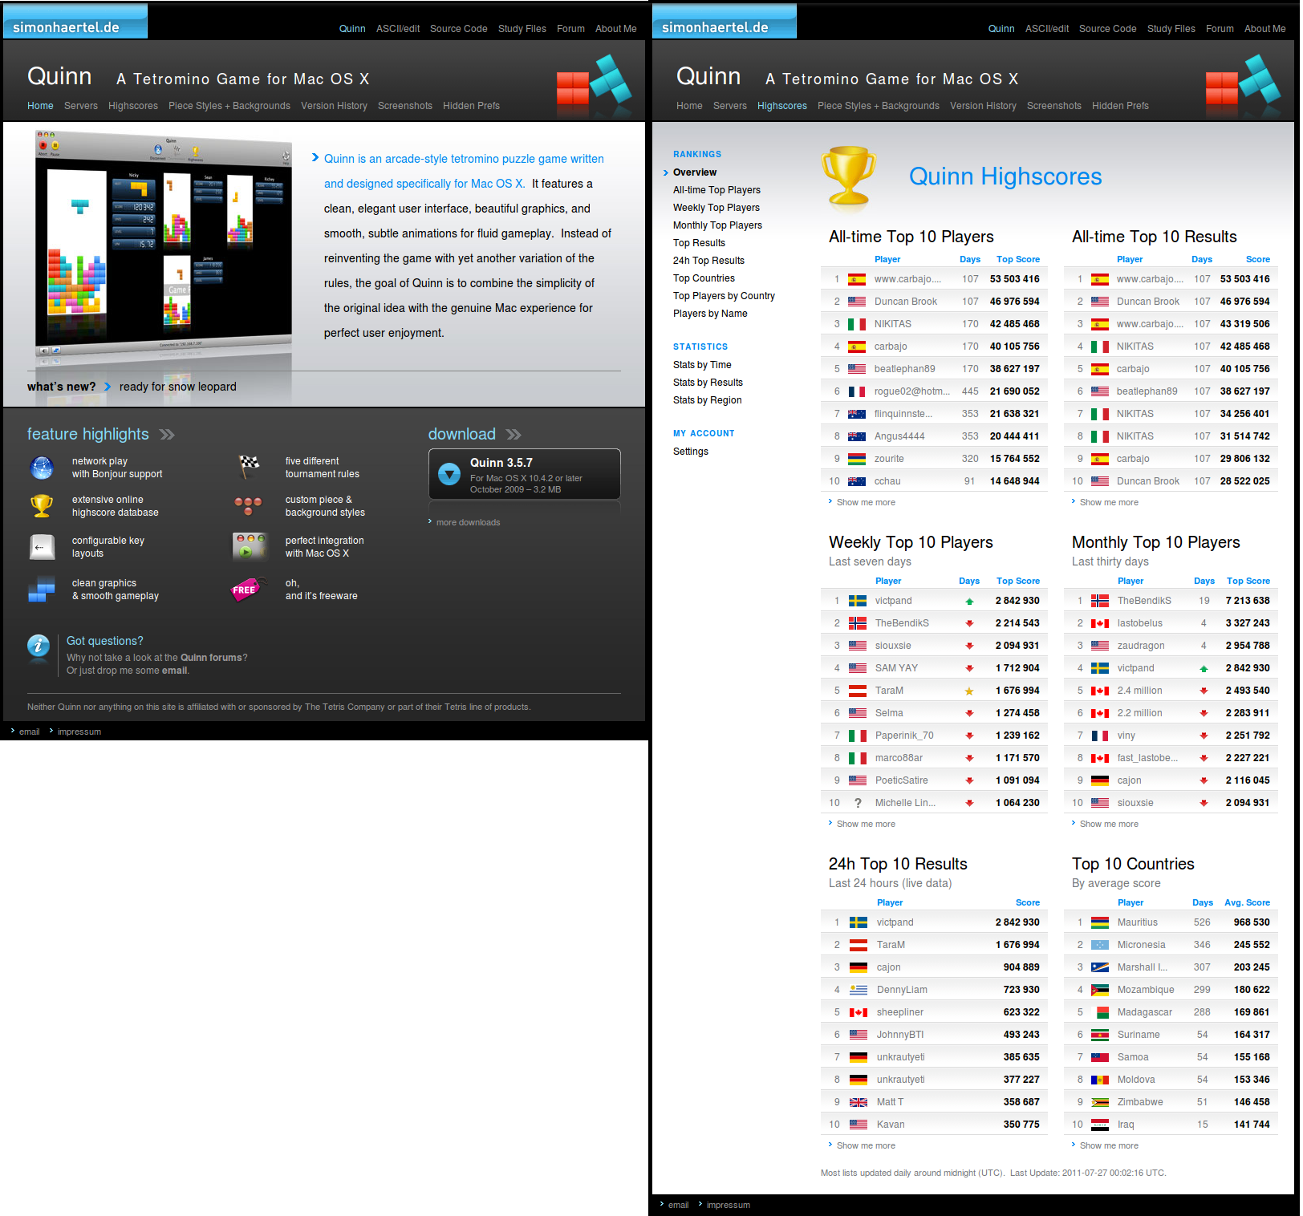Click the clean graphics blue blocks icon

tap(42, 590)
